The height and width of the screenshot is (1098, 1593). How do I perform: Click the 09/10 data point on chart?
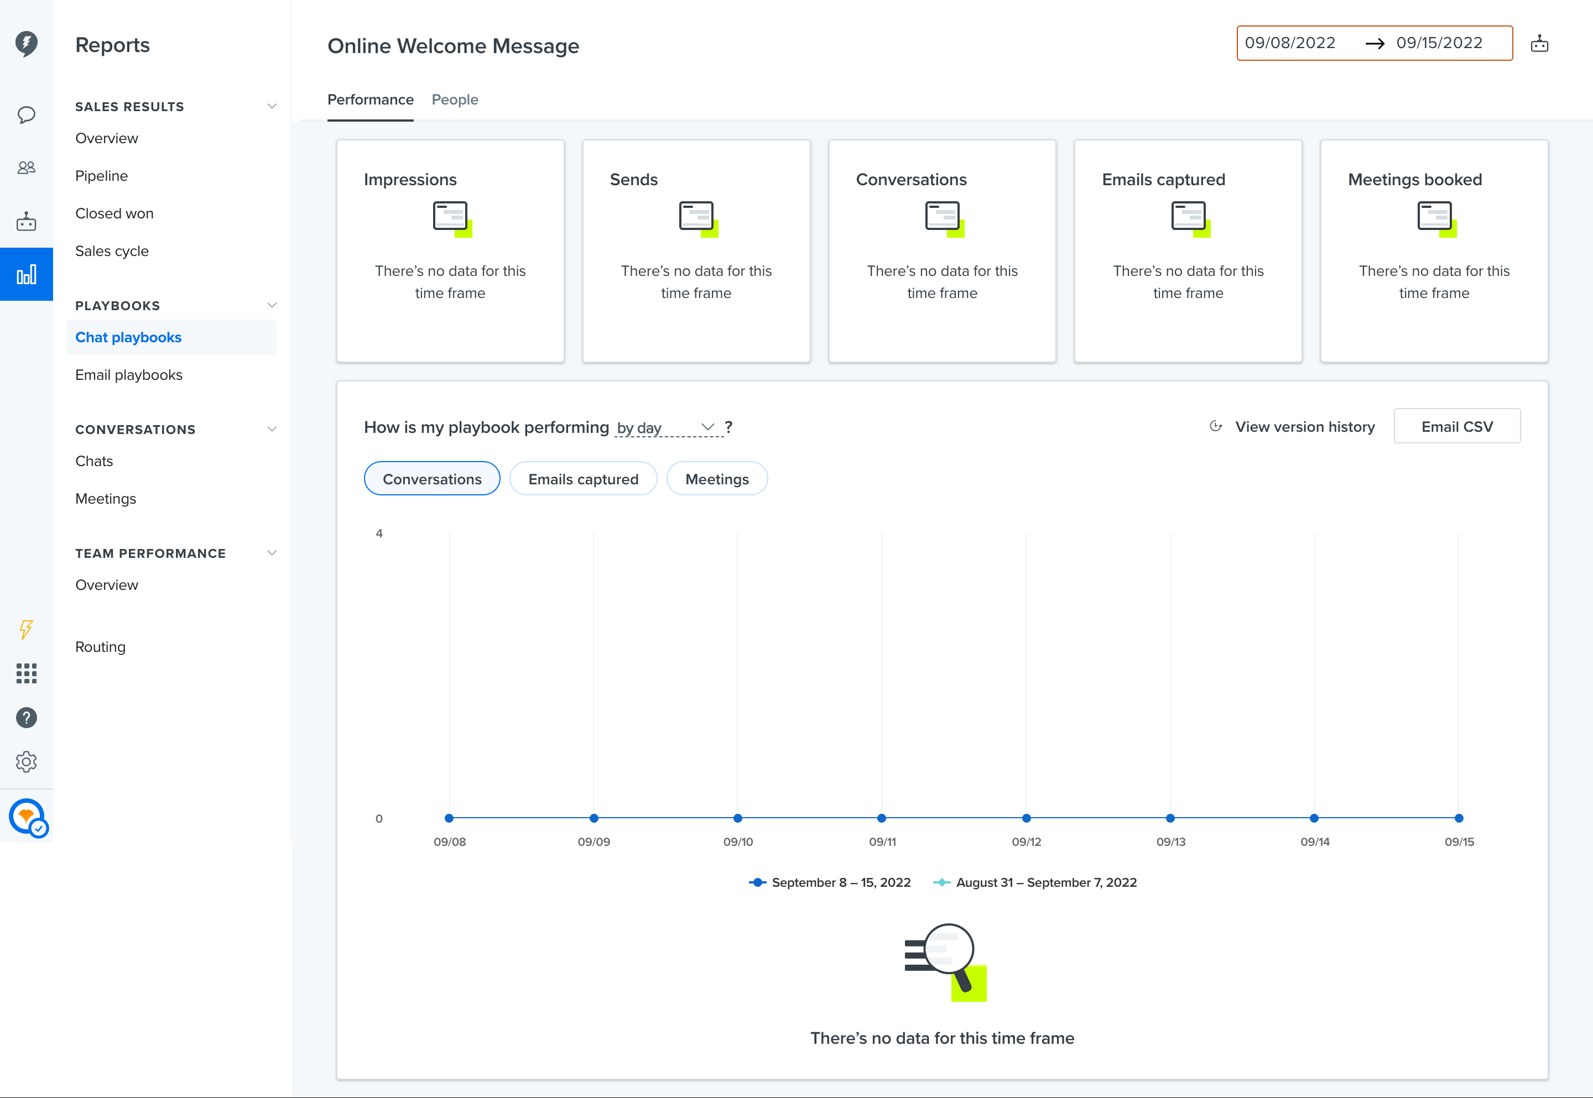point(738,818)
